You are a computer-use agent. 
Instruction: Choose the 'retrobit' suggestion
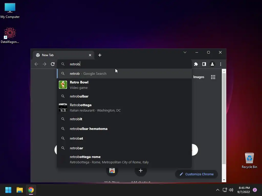[124, 119]
